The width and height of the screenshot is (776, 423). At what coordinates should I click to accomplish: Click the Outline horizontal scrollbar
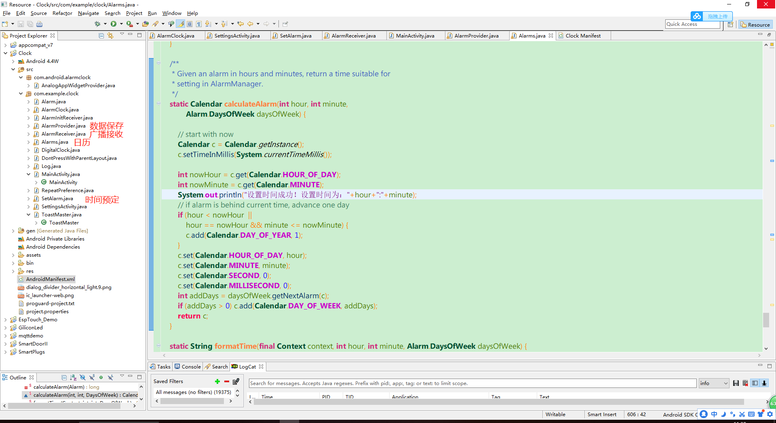click(x=64, y=406)
